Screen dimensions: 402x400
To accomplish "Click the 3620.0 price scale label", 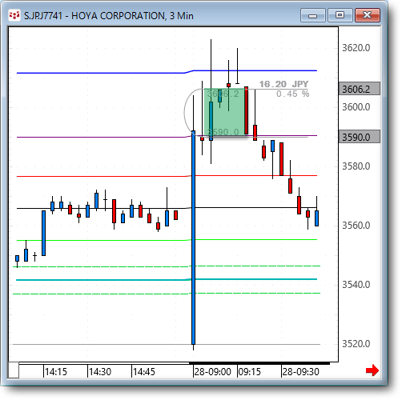I will [x=356, y=48].
